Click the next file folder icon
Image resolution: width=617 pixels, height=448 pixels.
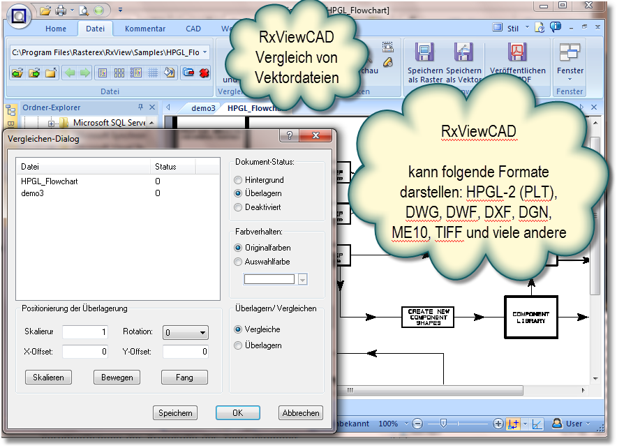(34, 73)
